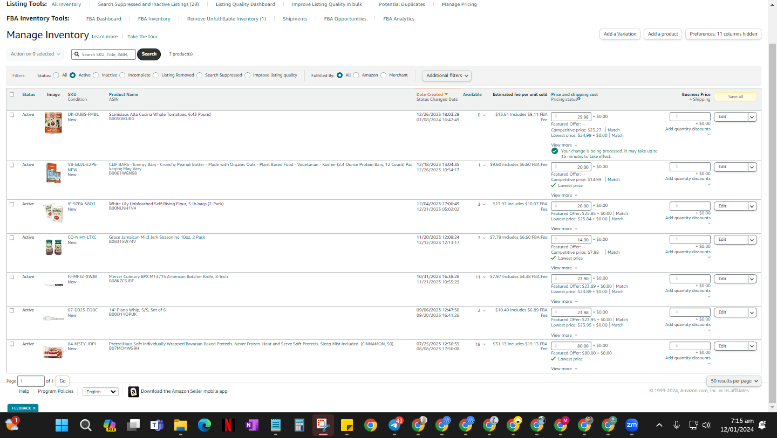Expand View more for the CLIF BARS row
Image resolution: width=777 pixels, height=438 pixels.
click(564, 195)
